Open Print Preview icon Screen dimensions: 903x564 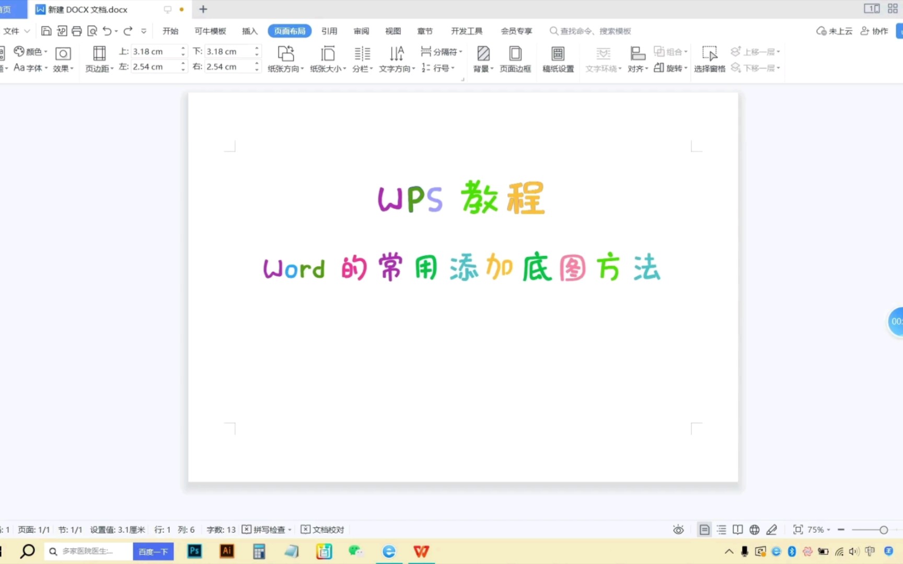point(92,31)
